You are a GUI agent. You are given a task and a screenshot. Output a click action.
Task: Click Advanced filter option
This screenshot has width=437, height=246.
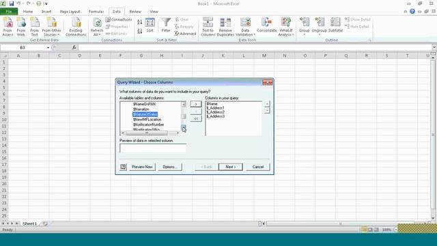185,33
